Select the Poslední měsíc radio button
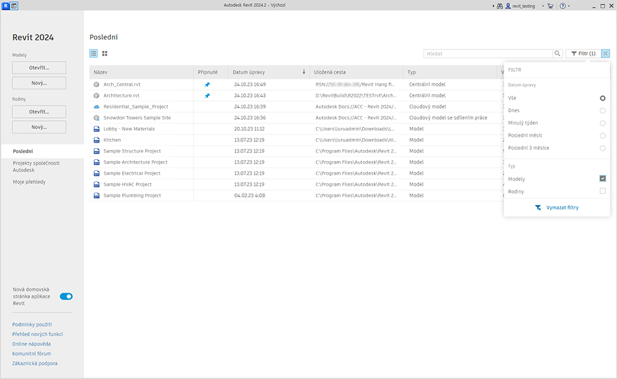The height and width of the screenshot is (379, 617). pyautogui.click(x=602, y=136)
